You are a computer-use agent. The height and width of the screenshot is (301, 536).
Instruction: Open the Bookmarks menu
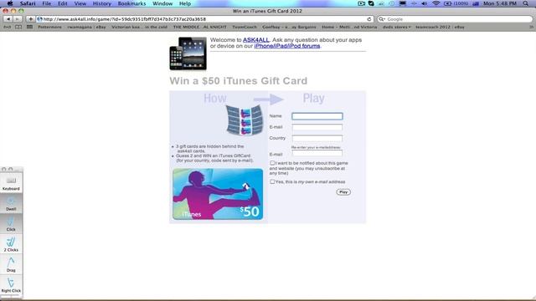[x=132, y=3]
